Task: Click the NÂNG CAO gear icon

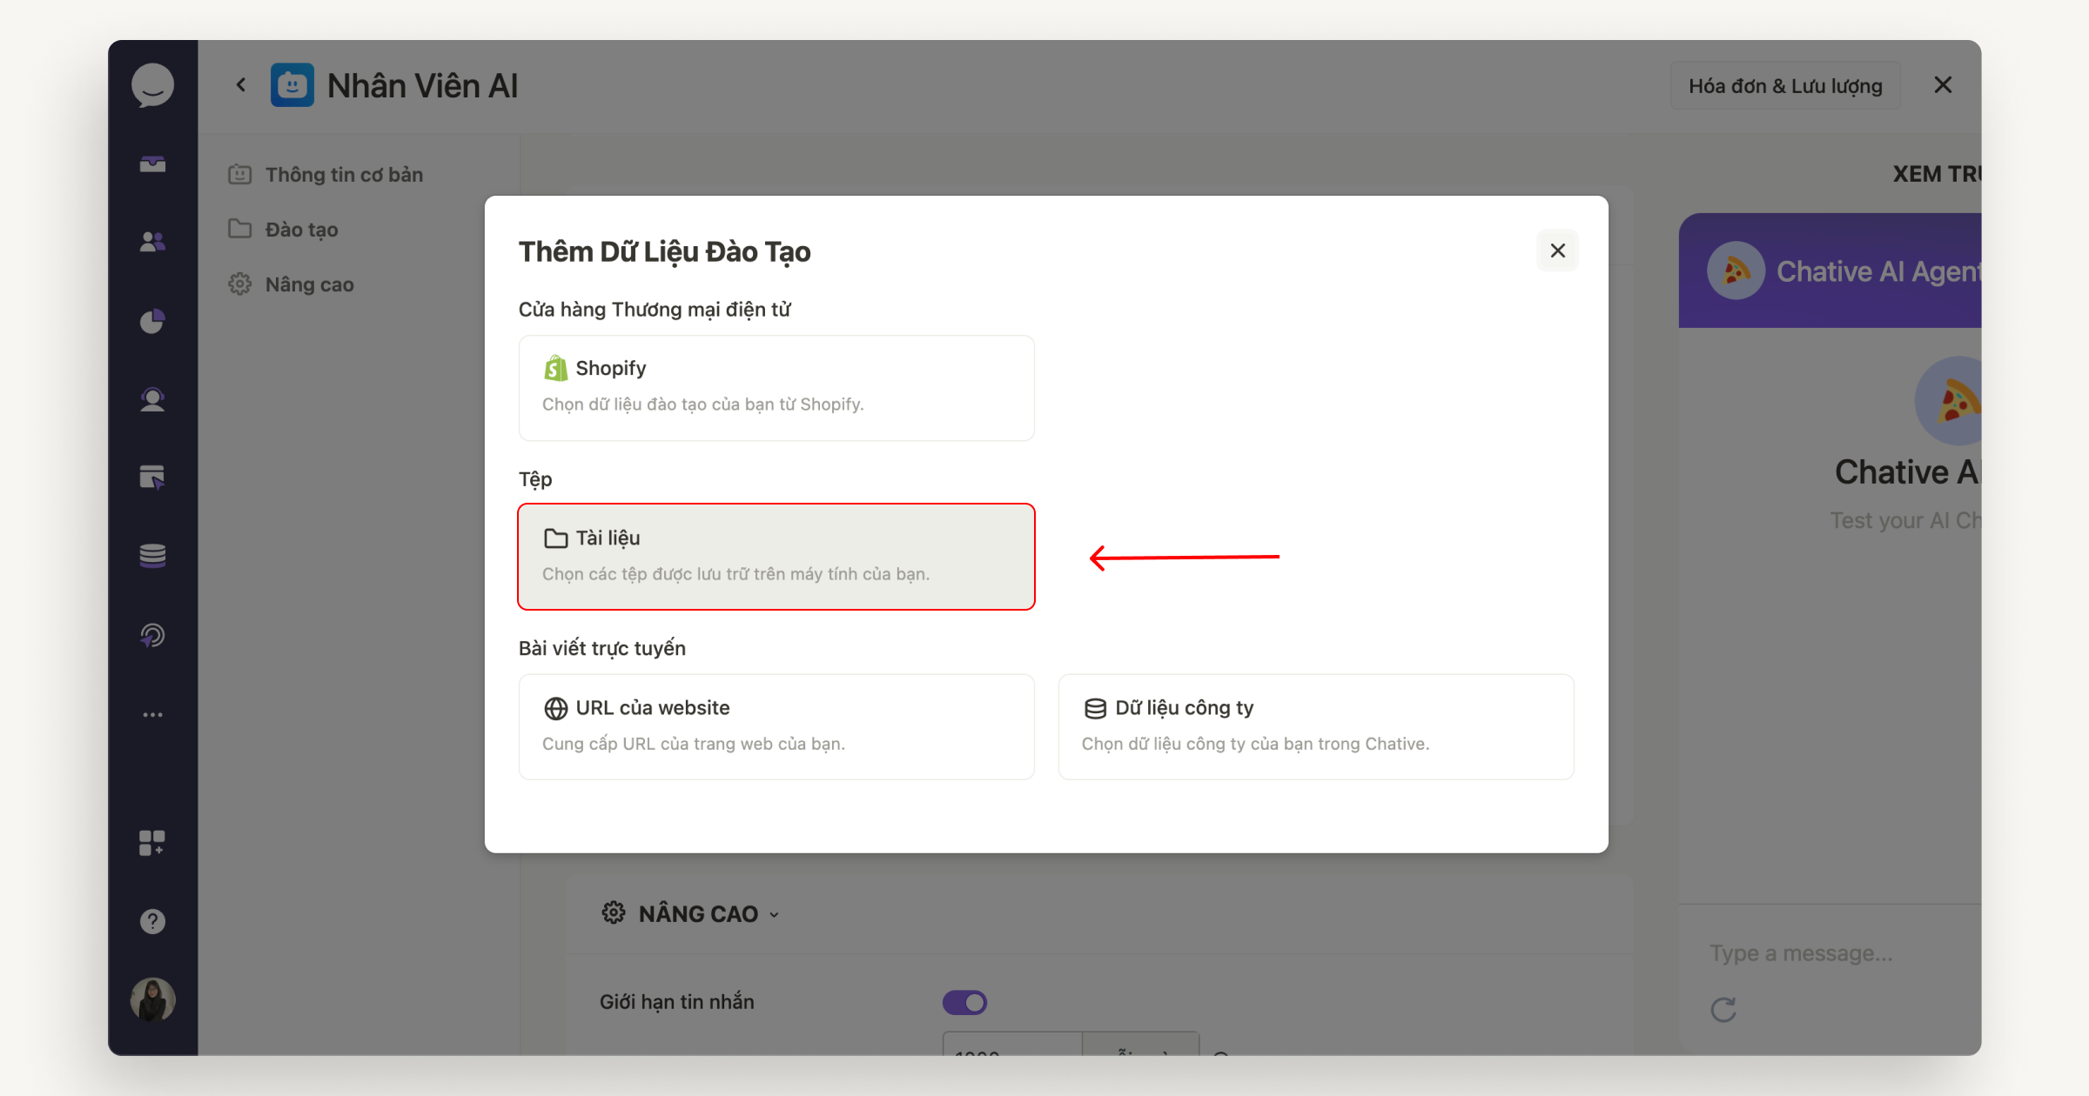Action: click(614, 913)
